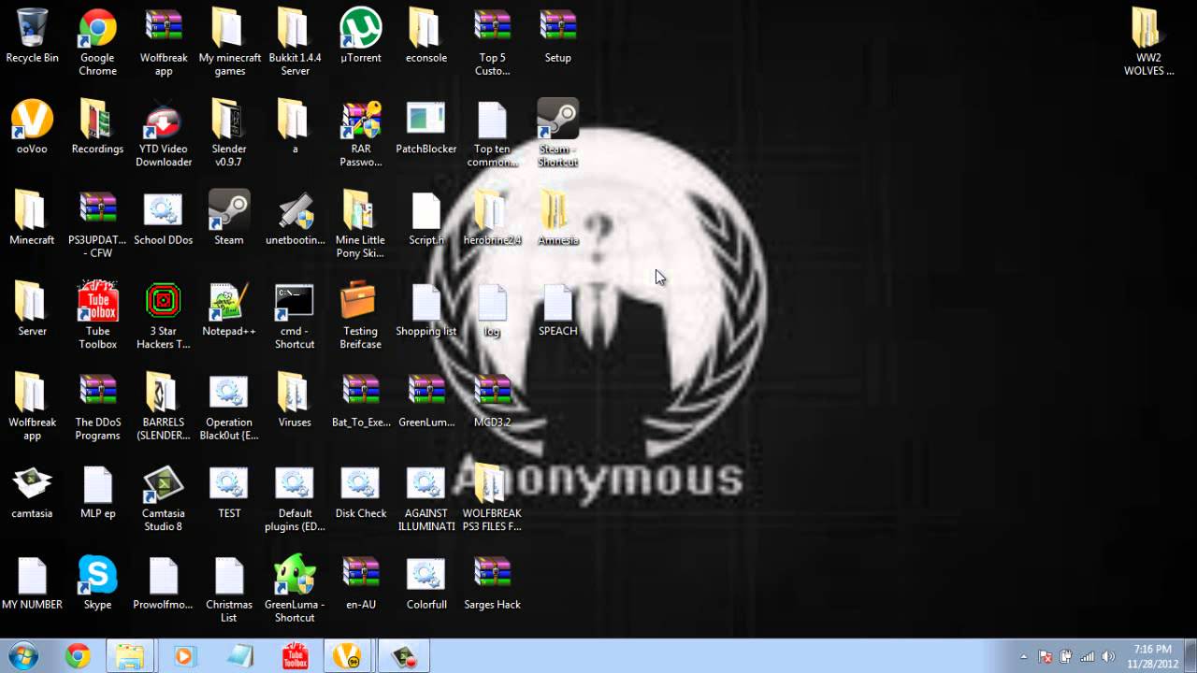The image size is (1197, 673).
Task: Select the Bukkit 1.4.4 Server folder
Action: [295, 42]
